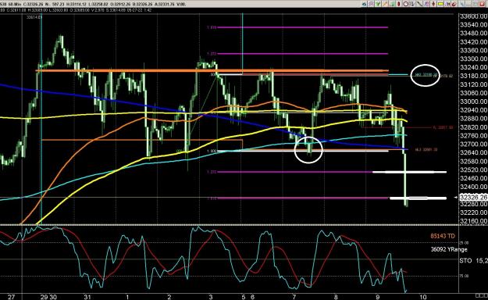Click the 36092 YRange indicator label
The image size is (488, 300).
(x=449, y=249)
